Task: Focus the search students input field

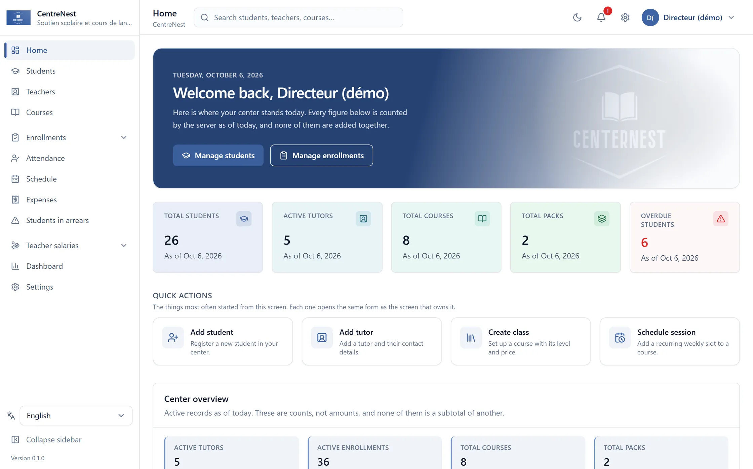Action: coord(299,17)
